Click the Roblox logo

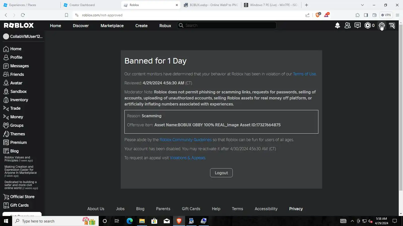pos(19,25)
